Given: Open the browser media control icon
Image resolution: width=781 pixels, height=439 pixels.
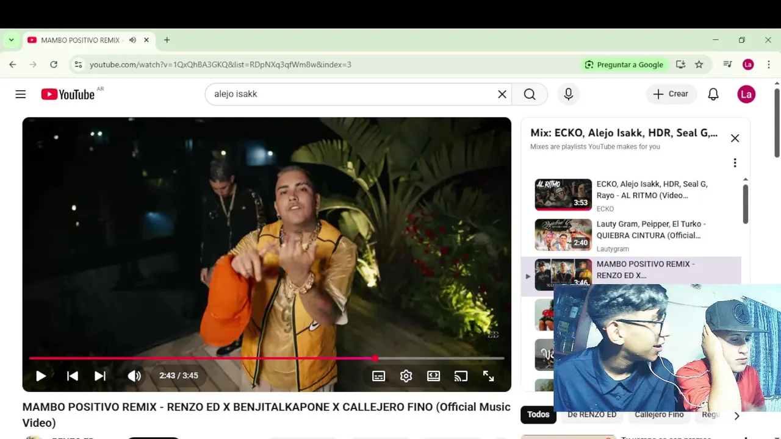Looking at the screenshot, I should 727,65.
